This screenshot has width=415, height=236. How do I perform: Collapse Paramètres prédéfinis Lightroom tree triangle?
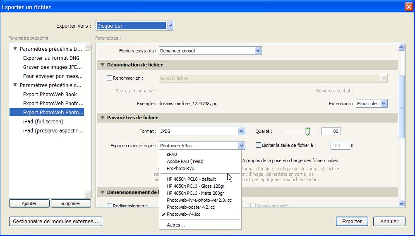(15, 49)
